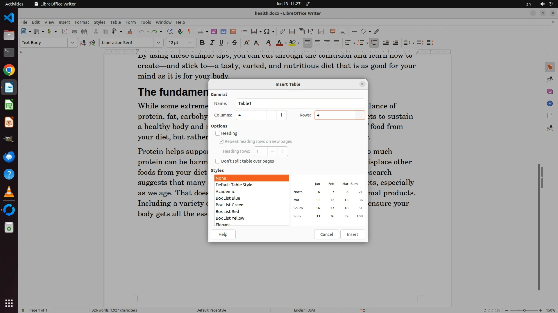Enable the Heading checkbox
The image size is (558, 313).
coord(218,133)
